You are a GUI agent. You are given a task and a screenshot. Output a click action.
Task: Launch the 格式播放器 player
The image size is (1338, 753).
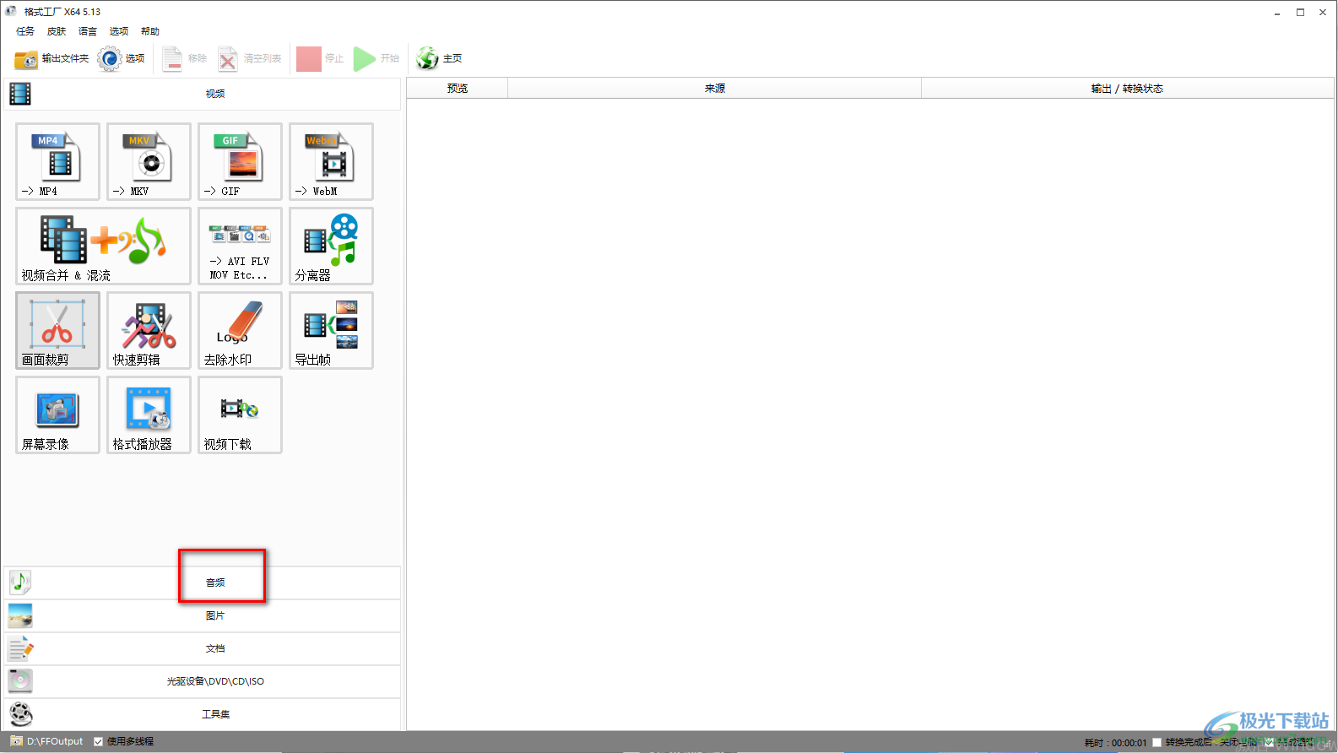click(149, 414)
